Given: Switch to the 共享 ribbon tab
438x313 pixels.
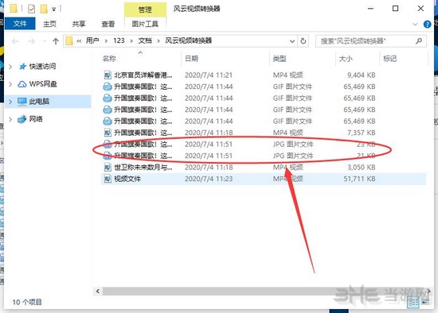Looking at the screenshot, I should pos(79,24).
